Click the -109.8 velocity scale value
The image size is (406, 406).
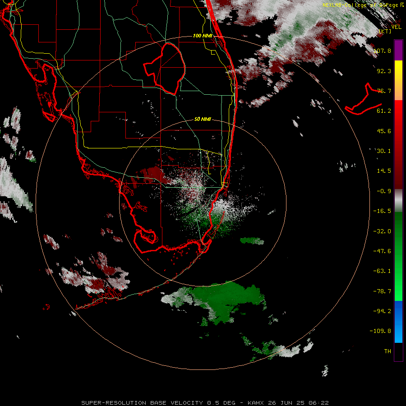click(380, 331)
